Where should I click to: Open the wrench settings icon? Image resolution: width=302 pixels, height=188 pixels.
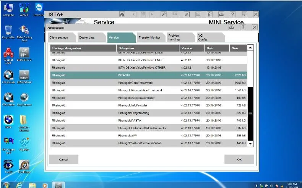[164, 15]
